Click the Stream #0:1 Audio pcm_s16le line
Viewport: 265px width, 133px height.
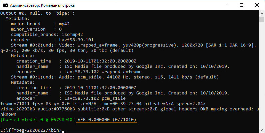(115, 77)
